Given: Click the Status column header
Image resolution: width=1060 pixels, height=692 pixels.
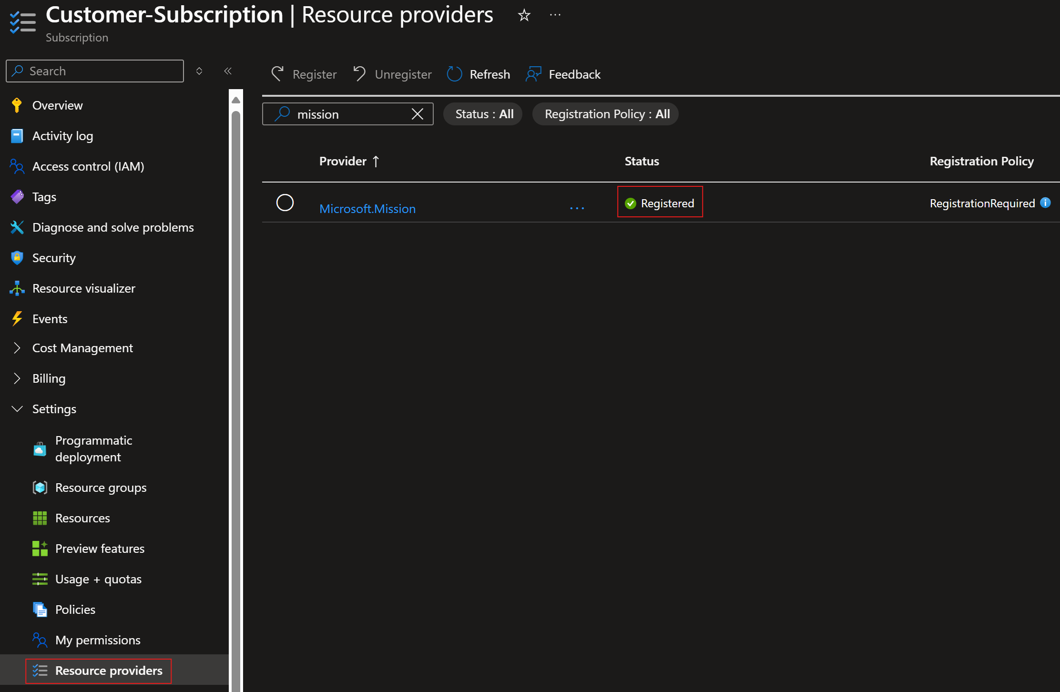Looking at the screenshot, I should [x=642, y=161].
